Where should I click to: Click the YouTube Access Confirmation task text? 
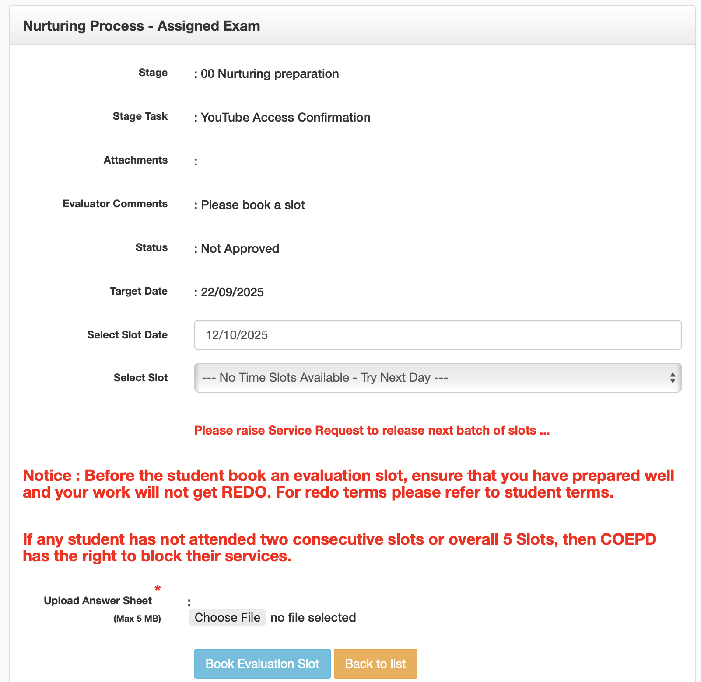pyautogui.click(x=285, y=118)
